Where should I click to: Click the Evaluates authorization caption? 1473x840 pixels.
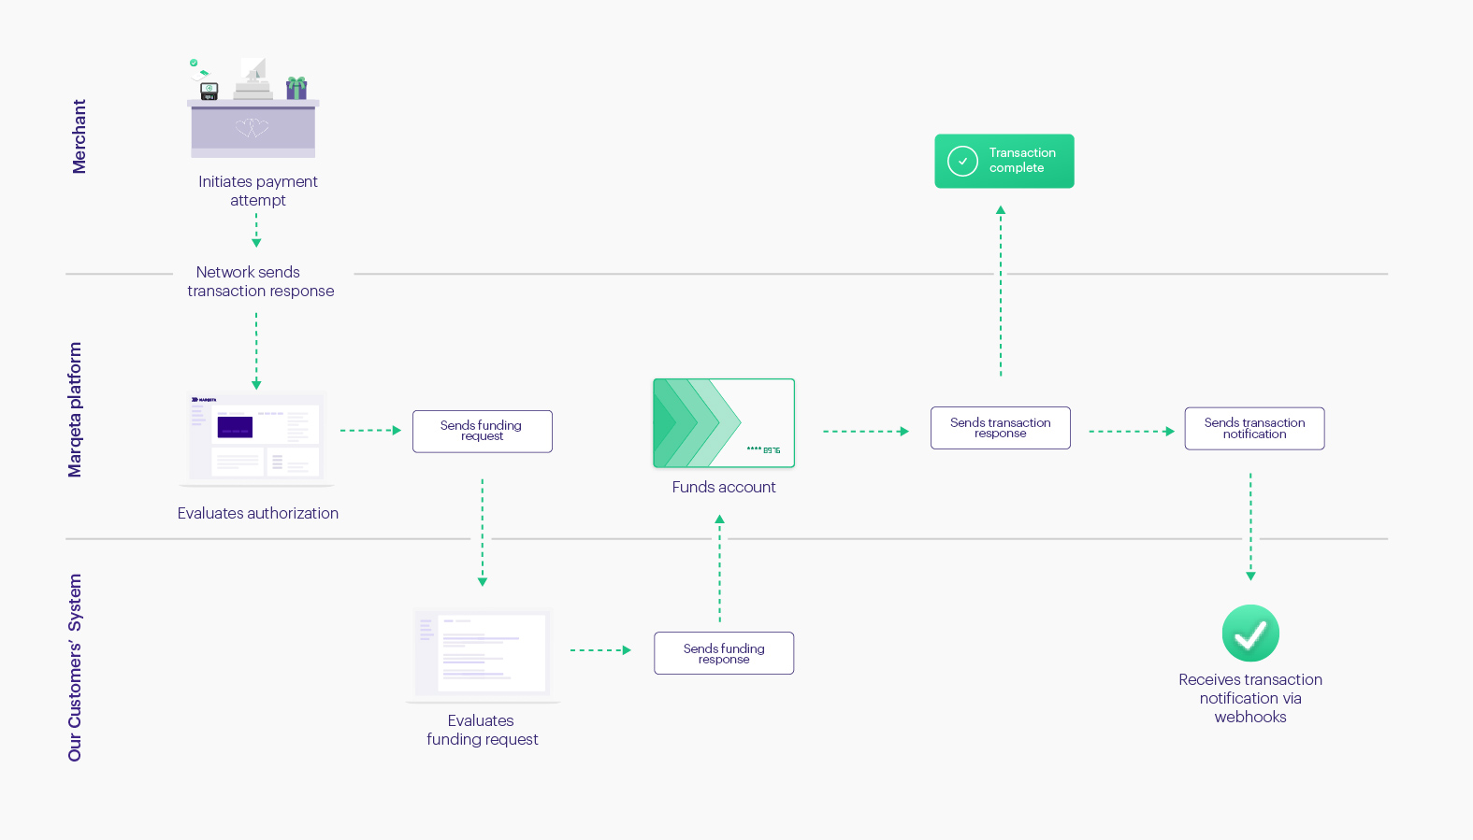coord(258,513)
